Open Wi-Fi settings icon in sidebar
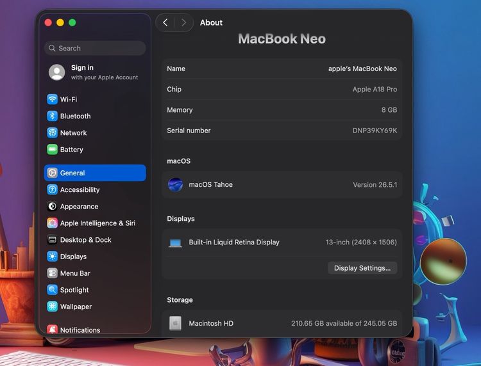481x366 pixels. point(52,99)
